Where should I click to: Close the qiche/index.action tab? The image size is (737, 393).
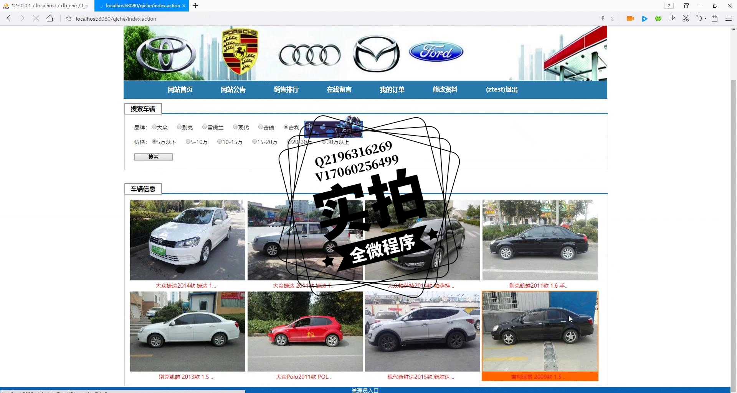tap(184, 6)
